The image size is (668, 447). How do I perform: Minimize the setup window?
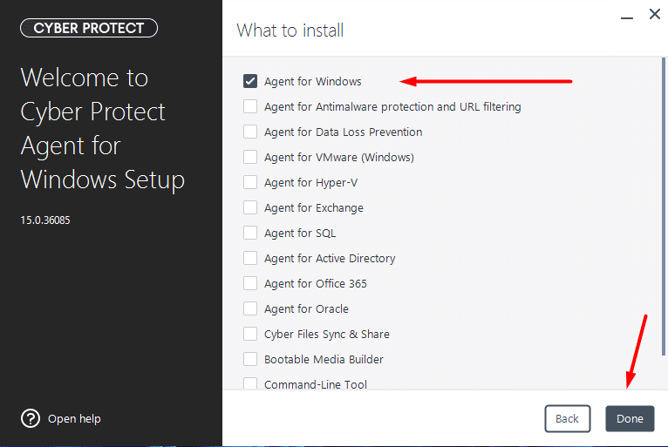pyautogui.click(x=627, y=17)
